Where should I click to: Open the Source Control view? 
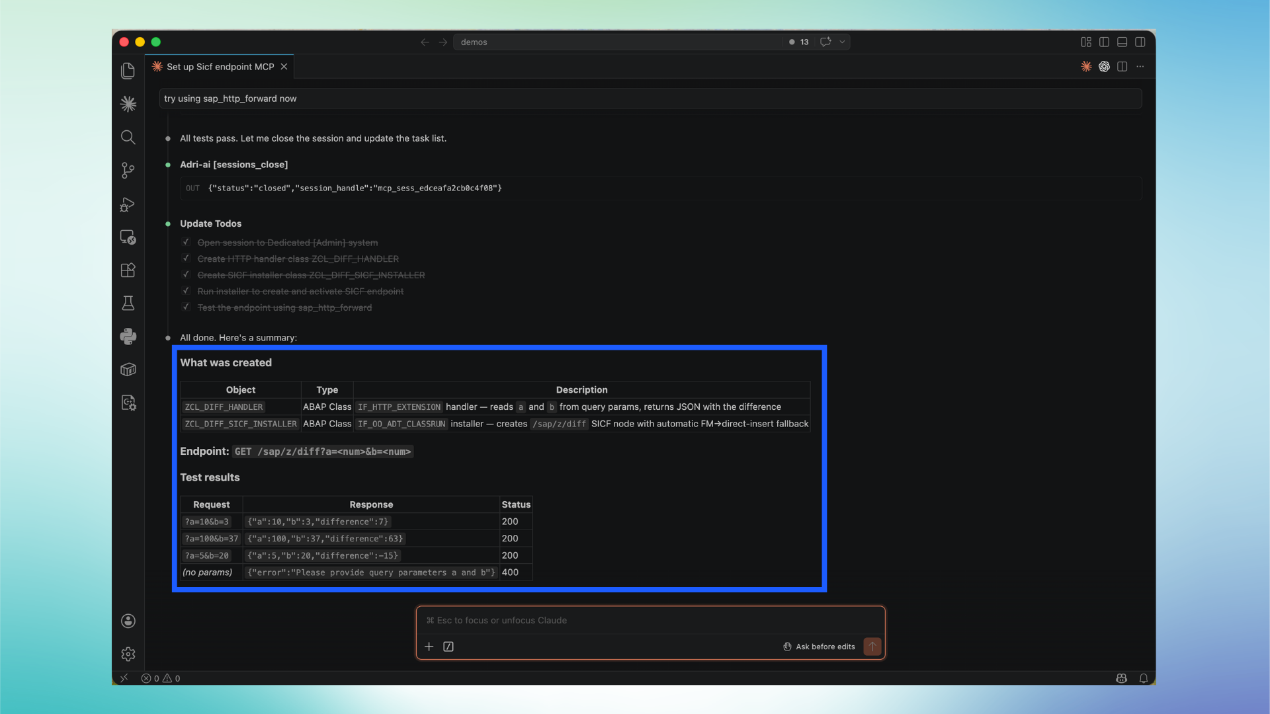coord(128,170)
